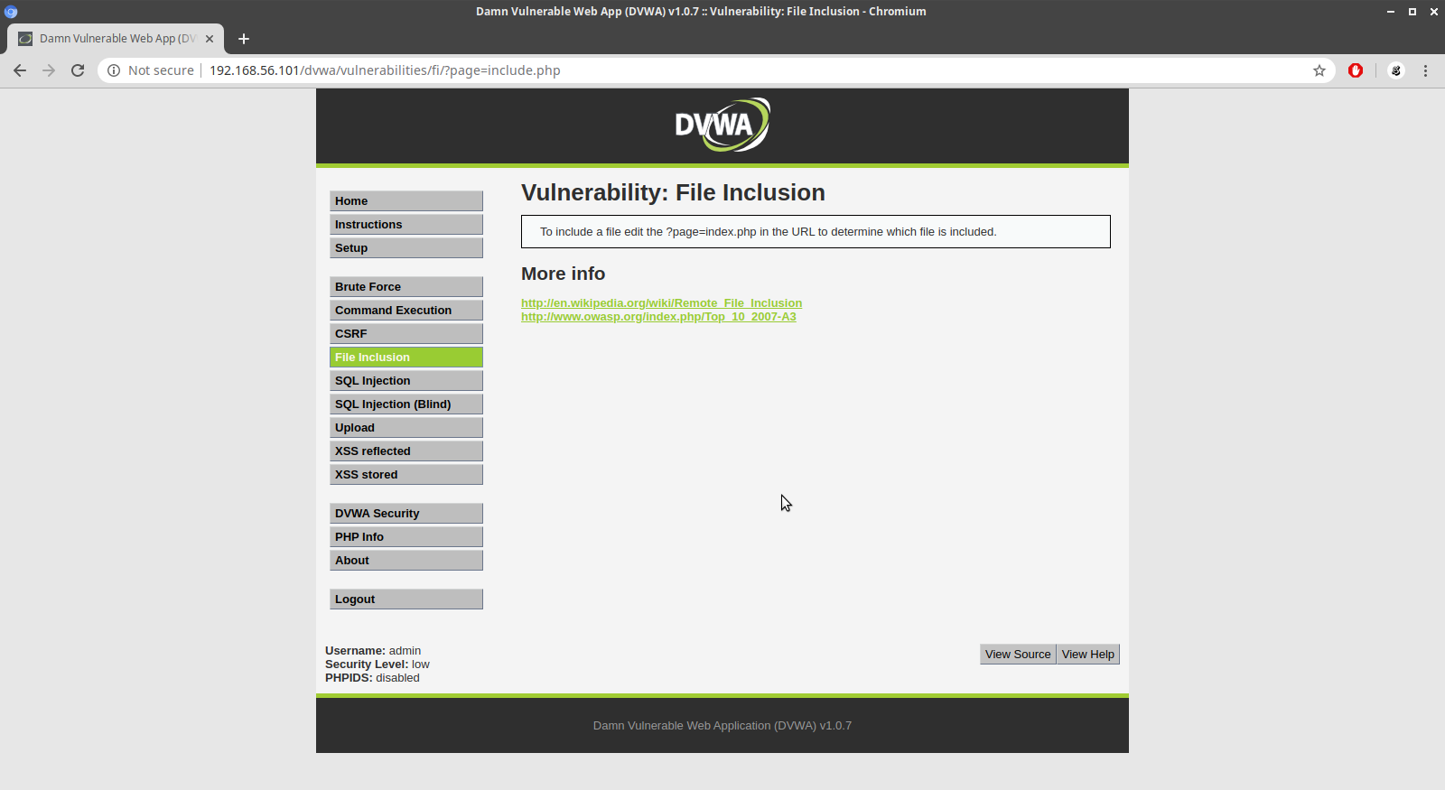Open the red extension icon
The image size is (1445, 790).
pyautogui.click(x=1356, y=70)
